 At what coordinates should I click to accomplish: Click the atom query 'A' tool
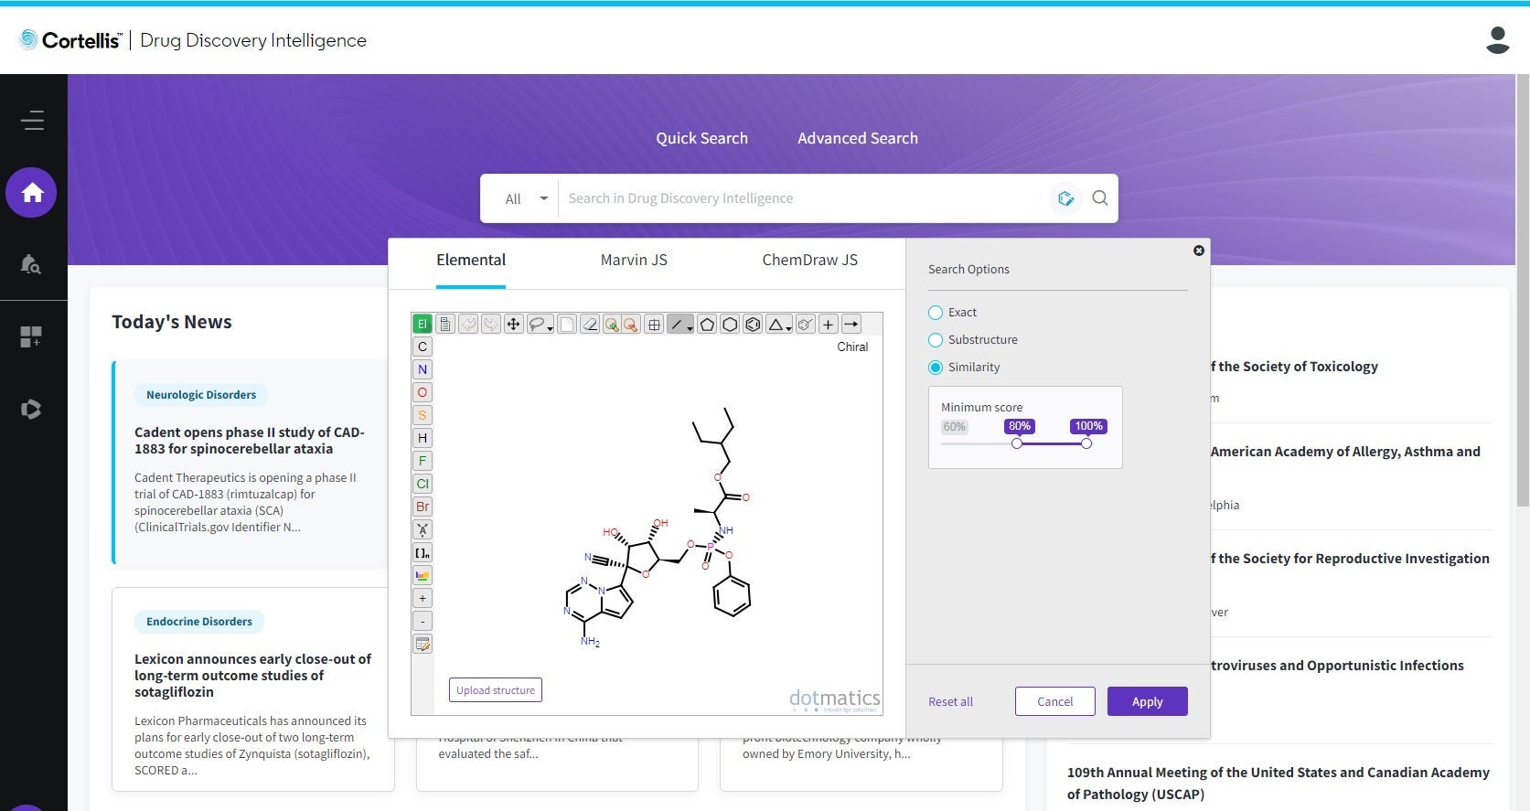423,529
